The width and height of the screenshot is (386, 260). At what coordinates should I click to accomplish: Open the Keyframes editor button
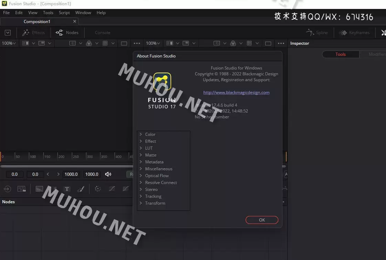(354, 32)
